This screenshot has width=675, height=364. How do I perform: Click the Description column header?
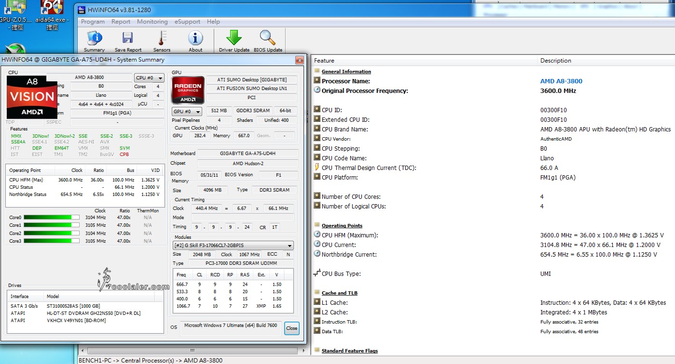click(x=606, y=61)
